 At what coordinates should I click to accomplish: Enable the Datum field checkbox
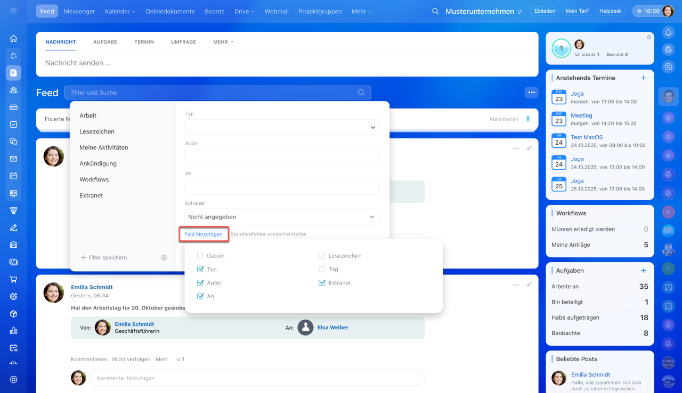(200, 256)
